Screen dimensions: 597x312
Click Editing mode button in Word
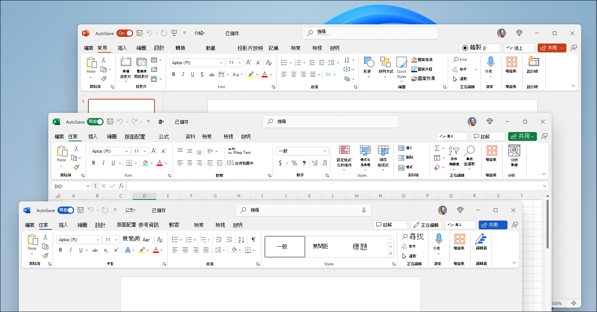(x=426, y=225)
